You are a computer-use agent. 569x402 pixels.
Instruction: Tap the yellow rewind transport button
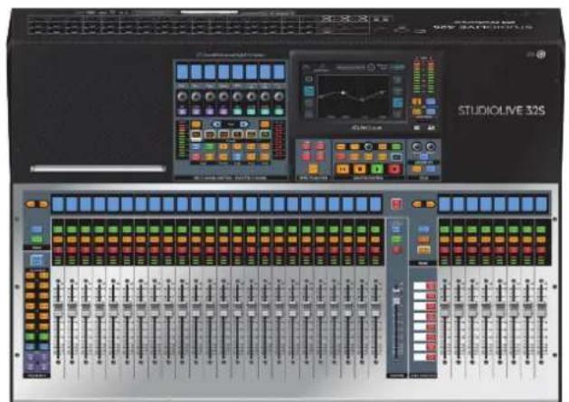pos(342,169)
